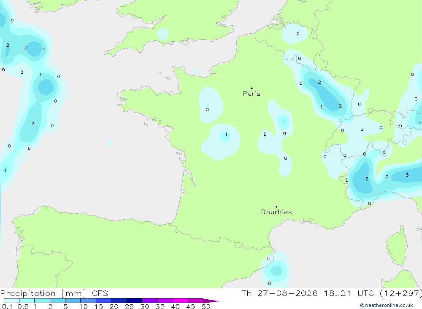Screen dimensions: 422x309
Task: Click the forecast date 27-08-2026 text
Action: click(287, 293)
